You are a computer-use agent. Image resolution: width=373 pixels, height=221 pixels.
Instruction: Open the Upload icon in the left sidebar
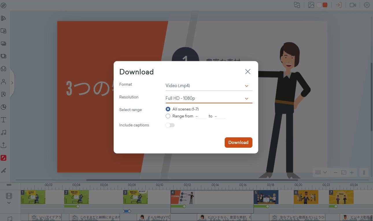click(x=3, y=145)
